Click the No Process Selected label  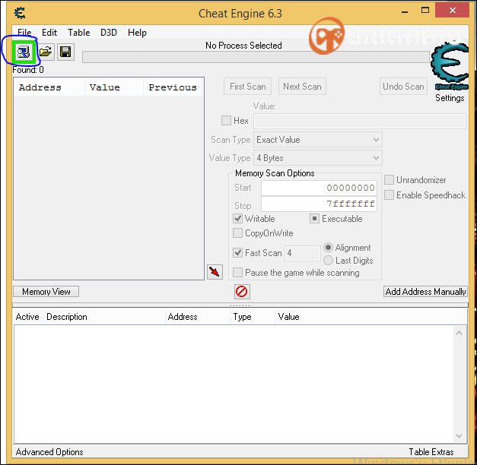[x=243, y=46]
